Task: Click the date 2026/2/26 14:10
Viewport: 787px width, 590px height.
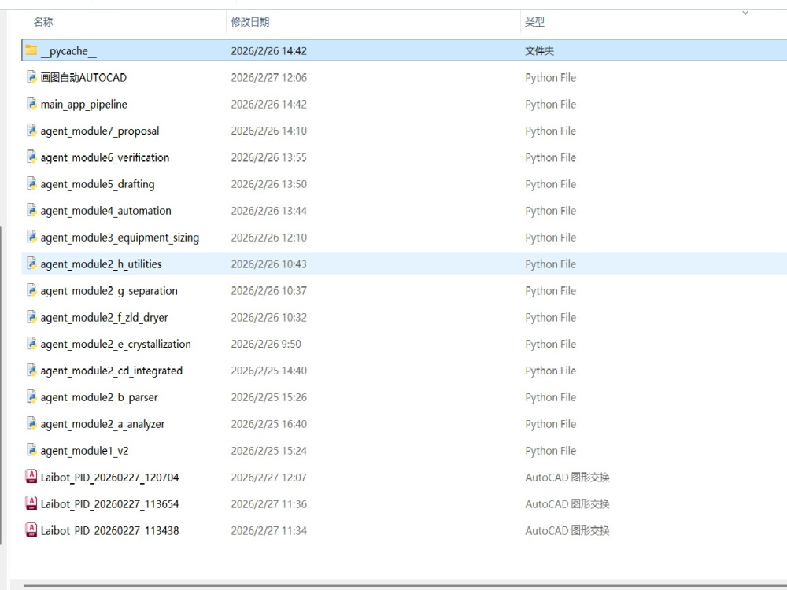Action: click(268, 131)
